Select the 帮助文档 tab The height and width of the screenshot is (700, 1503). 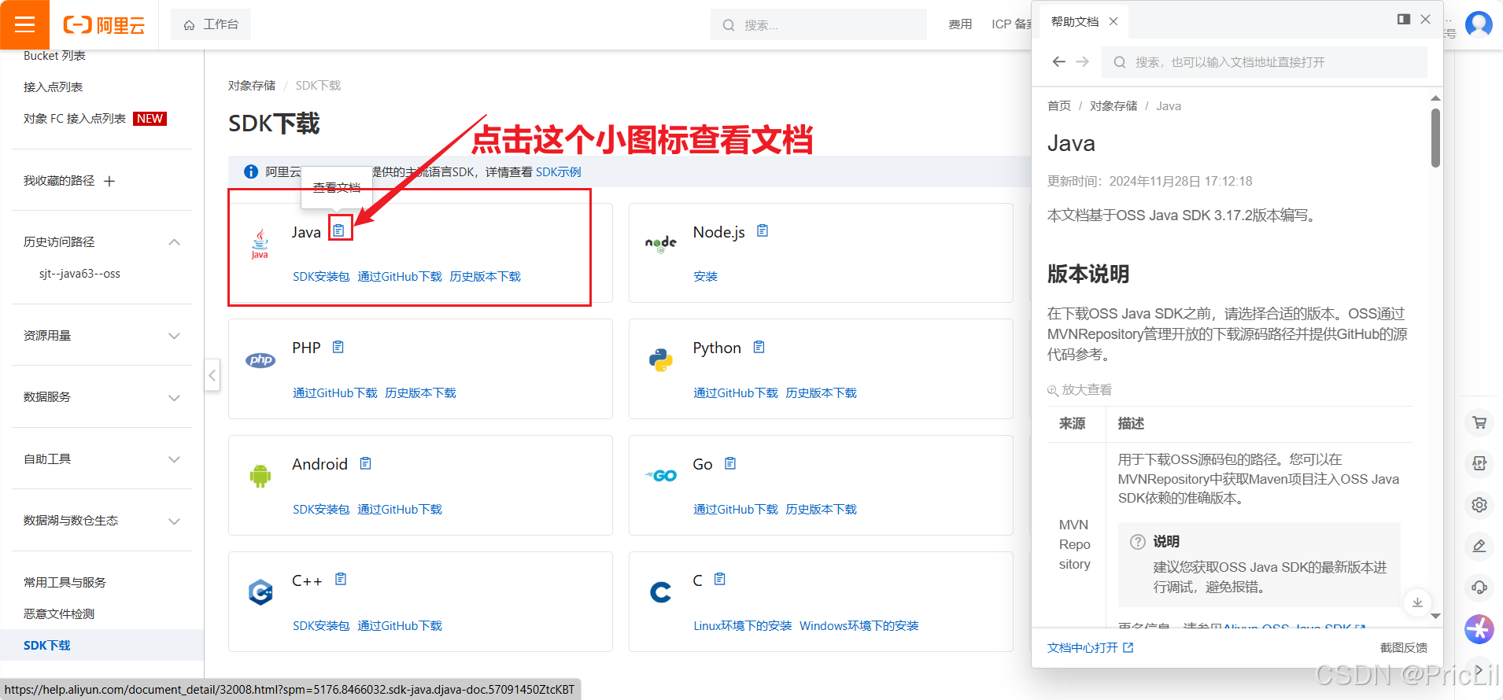coord(1075,21)
